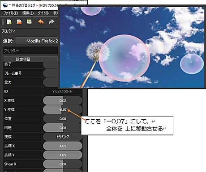The height and width of the screenshot is (172, 206).
Task: Open the 選択 Mozilla Firefox dropdown
Action: tap(37, 41)
